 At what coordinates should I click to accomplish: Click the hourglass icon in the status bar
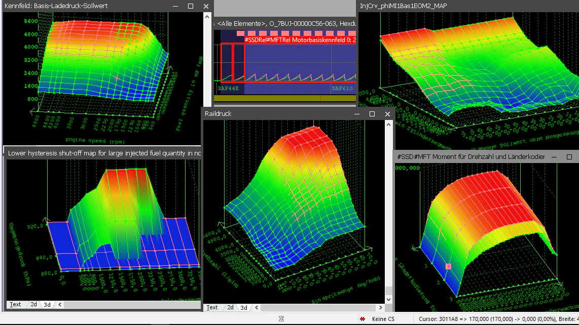click(281, 319)
